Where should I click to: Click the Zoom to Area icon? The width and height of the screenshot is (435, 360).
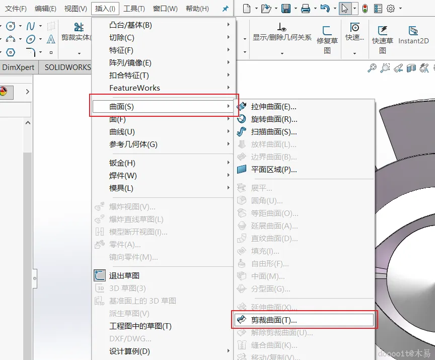pyautogui.click(x=385, y=67)
